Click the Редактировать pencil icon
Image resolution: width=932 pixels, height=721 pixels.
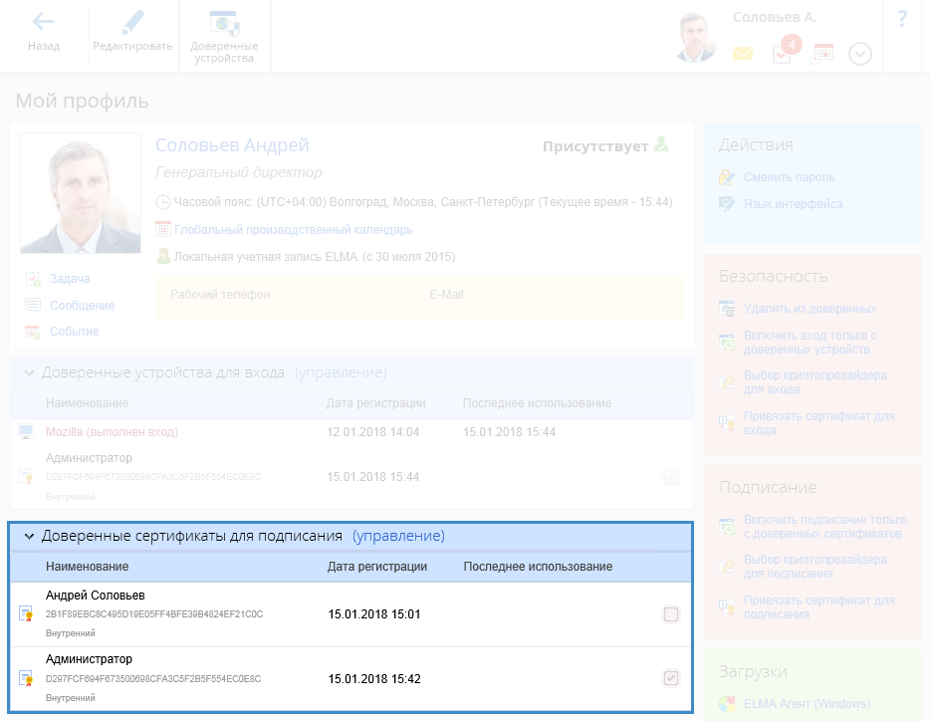click(132, 23)
